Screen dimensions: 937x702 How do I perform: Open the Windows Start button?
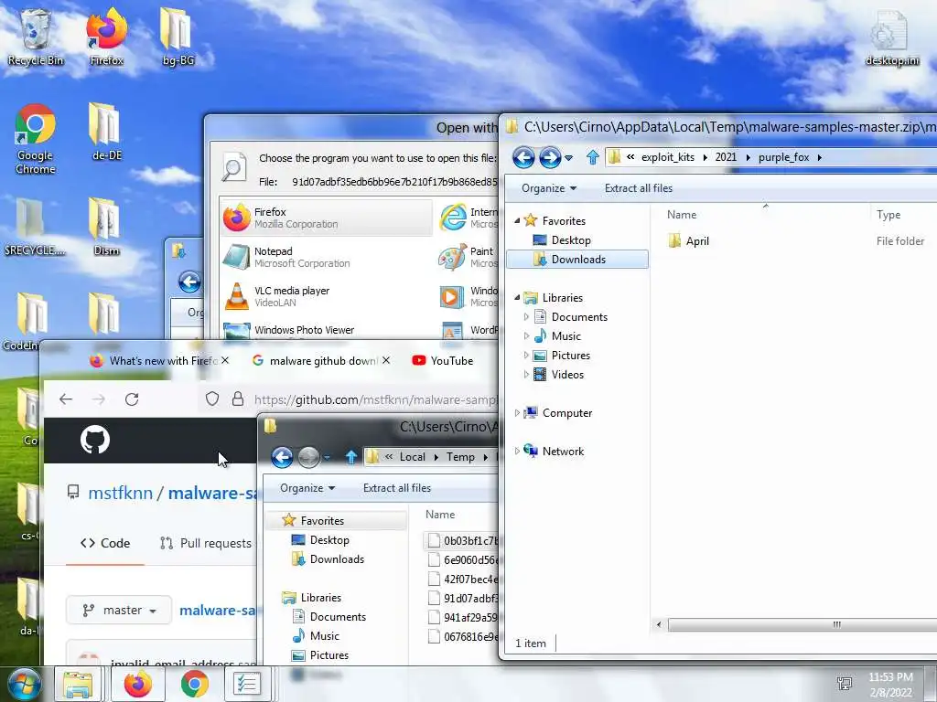25,685
